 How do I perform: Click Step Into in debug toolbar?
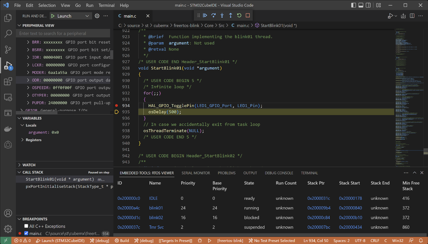point(222,15)
